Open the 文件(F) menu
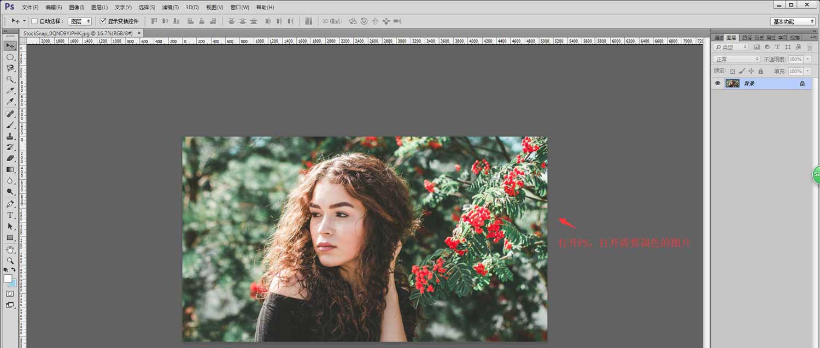The width and height of the screenshot is (820, 348). pyautogui.click(x=30, y=7)
